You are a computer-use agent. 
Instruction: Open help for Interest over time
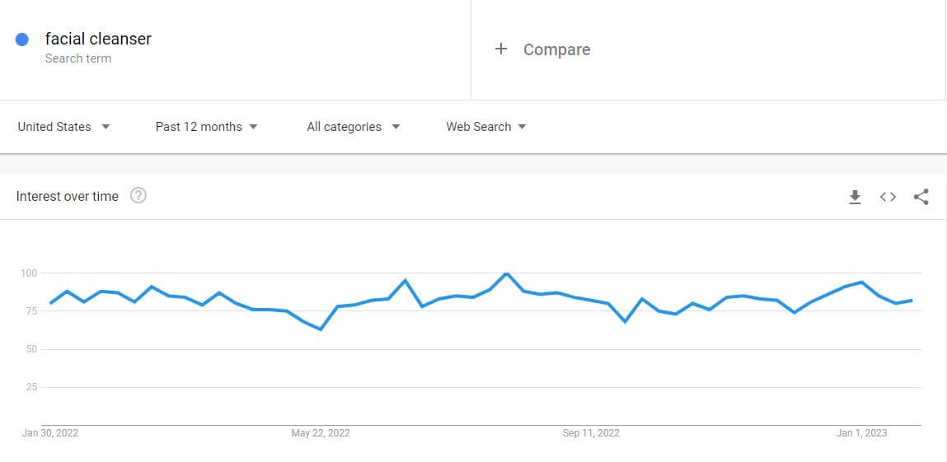click(138, 196)
